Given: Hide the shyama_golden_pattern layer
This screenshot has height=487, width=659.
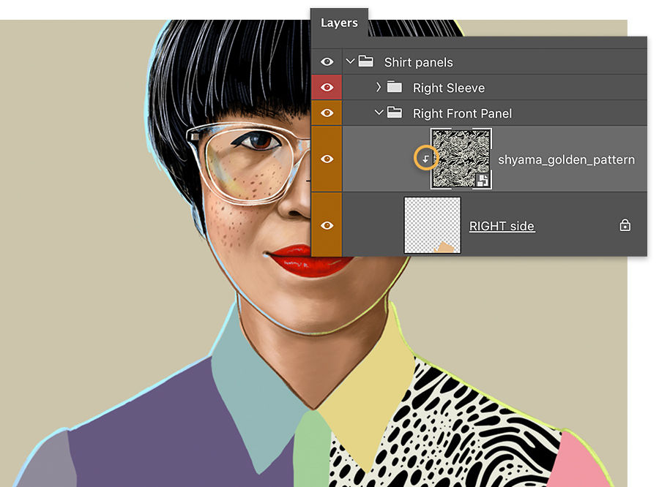Looking at the screenshot, I should tap(327, 157).
